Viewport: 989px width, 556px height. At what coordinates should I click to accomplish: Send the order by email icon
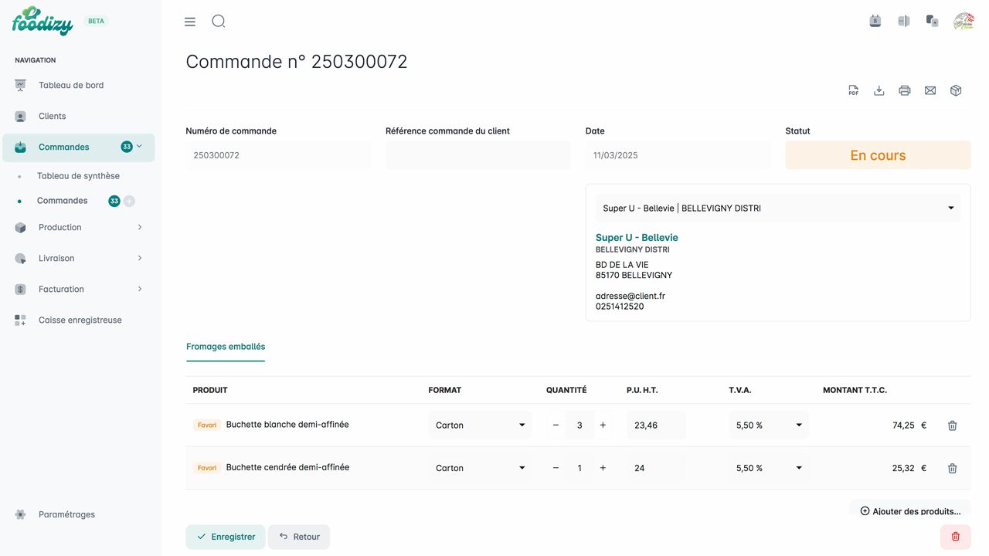(930, 90)
